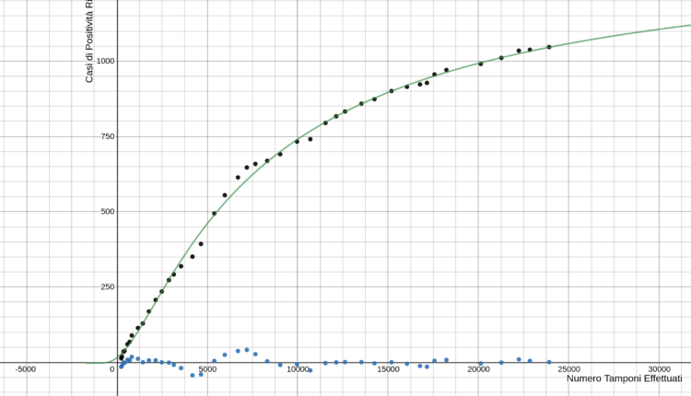Select the 15000 x-axis tick label
The height and width of the screenshot is (396, 691).
pyautogui.click(x=388, y=369)
